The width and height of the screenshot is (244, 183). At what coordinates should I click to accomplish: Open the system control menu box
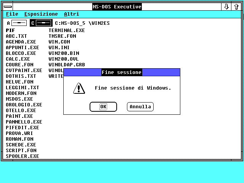click(x=8, y=7)
